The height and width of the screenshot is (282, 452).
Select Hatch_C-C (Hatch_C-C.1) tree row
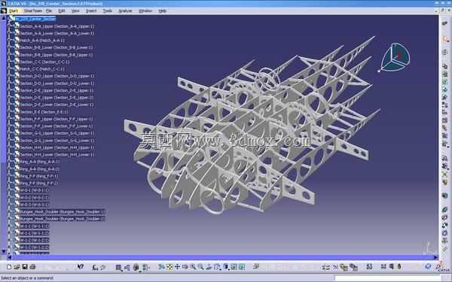coord(42,69)
